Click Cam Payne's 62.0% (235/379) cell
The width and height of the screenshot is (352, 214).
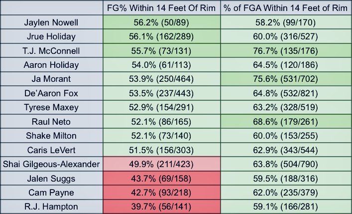coord(286,193)
